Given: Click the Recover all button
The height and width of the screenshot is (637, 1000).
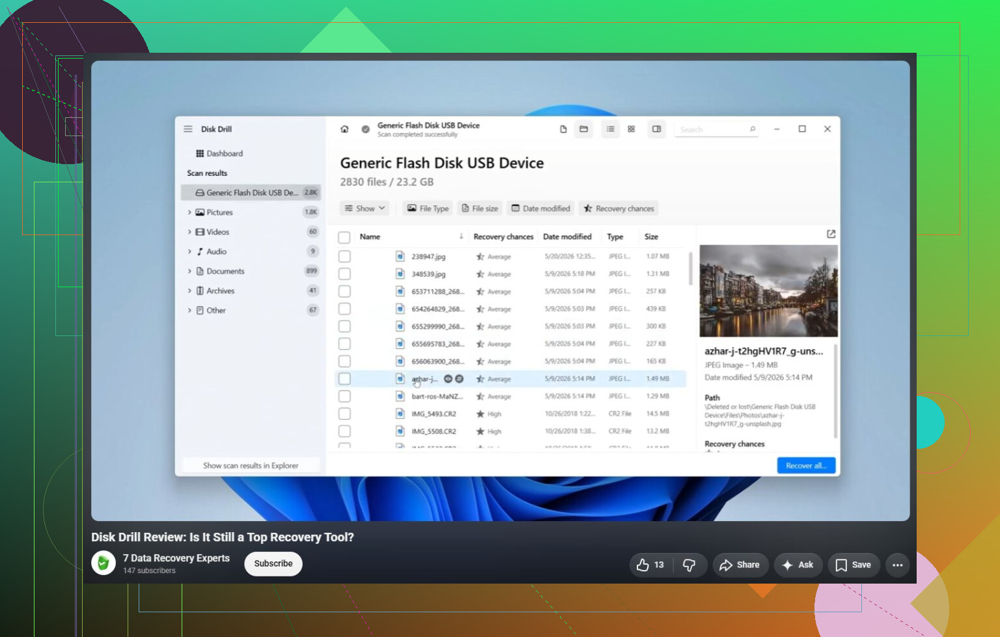Looking at the screenshot, I should 806,466.
